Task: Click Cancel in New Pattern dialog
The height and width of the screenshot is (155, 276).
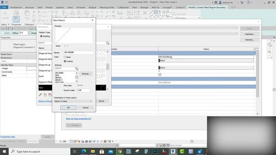Action: [x=85, y=108]
